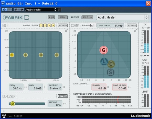Click the IN level meter
The image size is (152, 119).
(146, 42)
